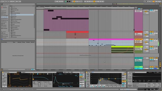Open Wavetable Matrix tab
This screenshot has height=91, width=162.
pyautogui.click(x=65, y=73)
